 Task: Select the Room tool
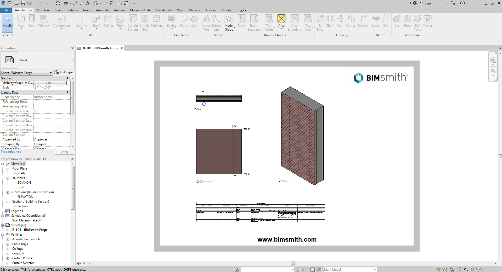(x=242, y=21)
